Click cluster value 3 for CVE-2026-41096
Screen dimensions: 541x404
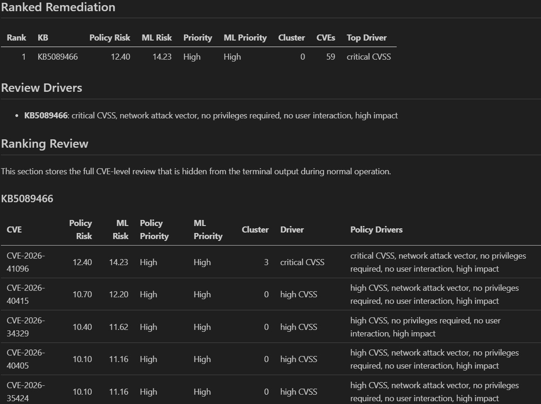[266, 262]
